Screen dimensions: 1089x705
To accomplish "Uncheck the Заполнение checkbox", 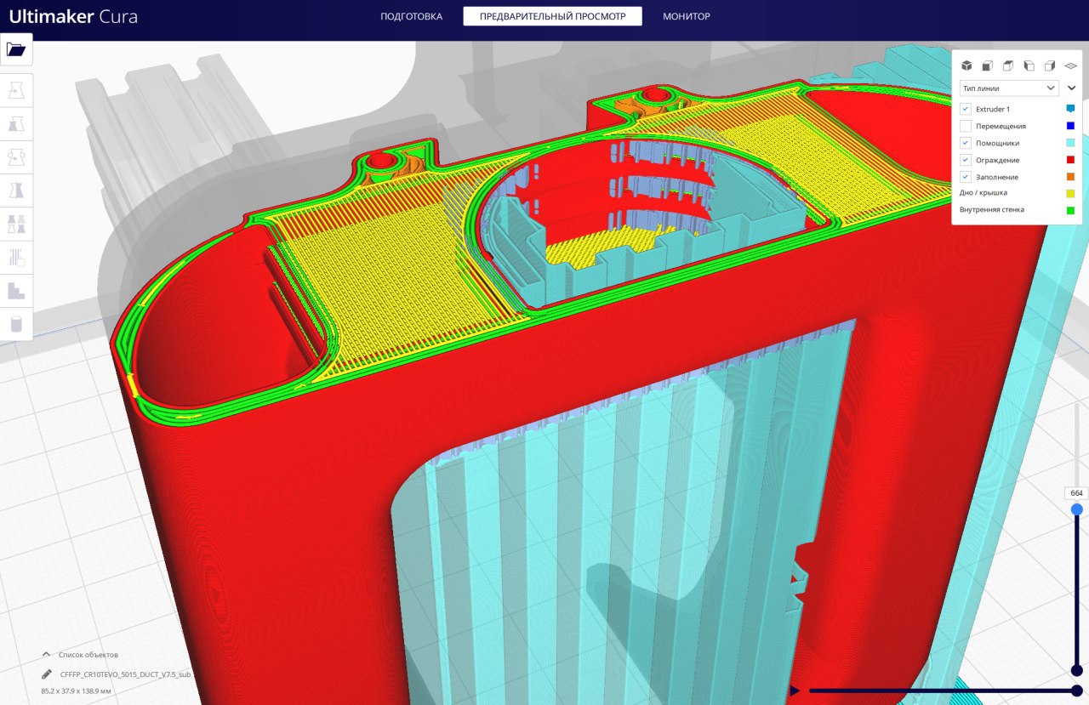I will tap(966, 177).
